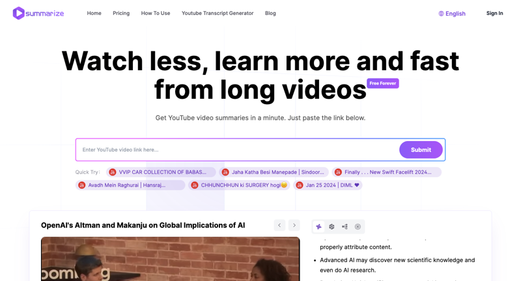Select the sparkle summary view icon
The height and width of the screenshot is (281, 521).
coord(318,226)
